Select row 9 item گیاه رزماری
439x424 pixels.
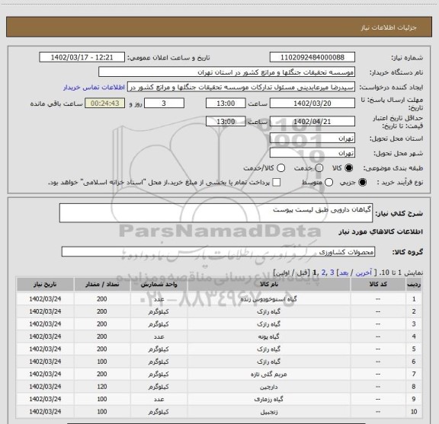point(268,399)
